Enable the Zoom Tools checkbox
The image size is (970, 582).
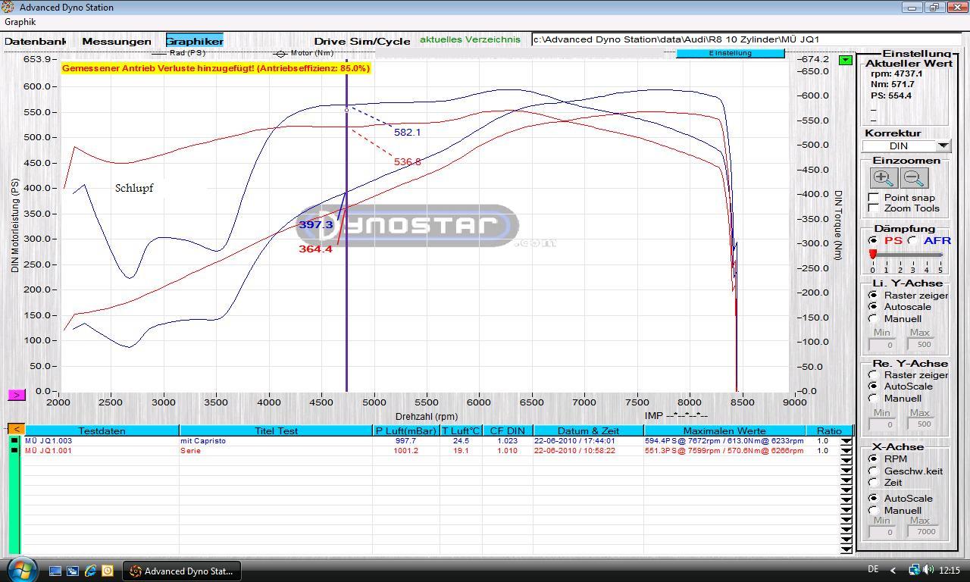(874, 208)
